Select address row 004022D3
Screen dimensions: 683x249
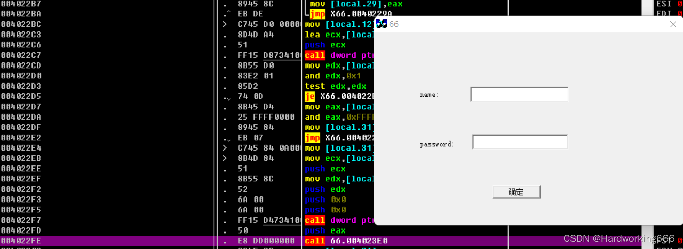pyautogui.click(x=21, y=86)
